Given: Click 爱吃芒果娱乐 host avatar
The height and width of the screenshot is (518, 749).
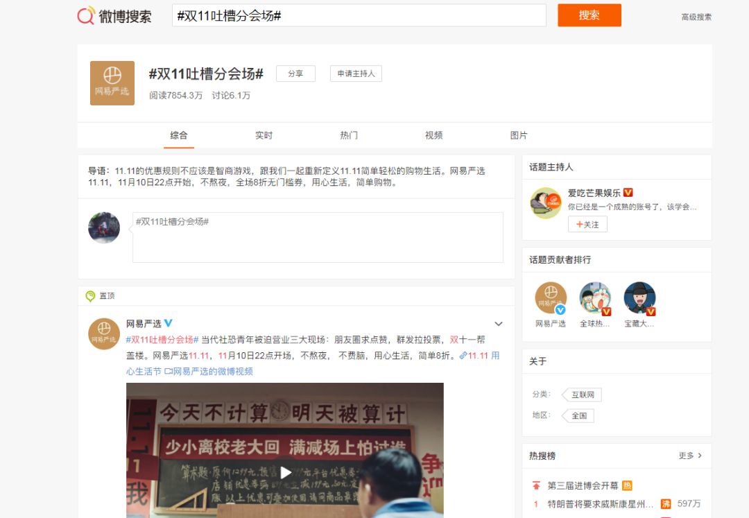Looking at the screenshot, I should tap(545, 202).
